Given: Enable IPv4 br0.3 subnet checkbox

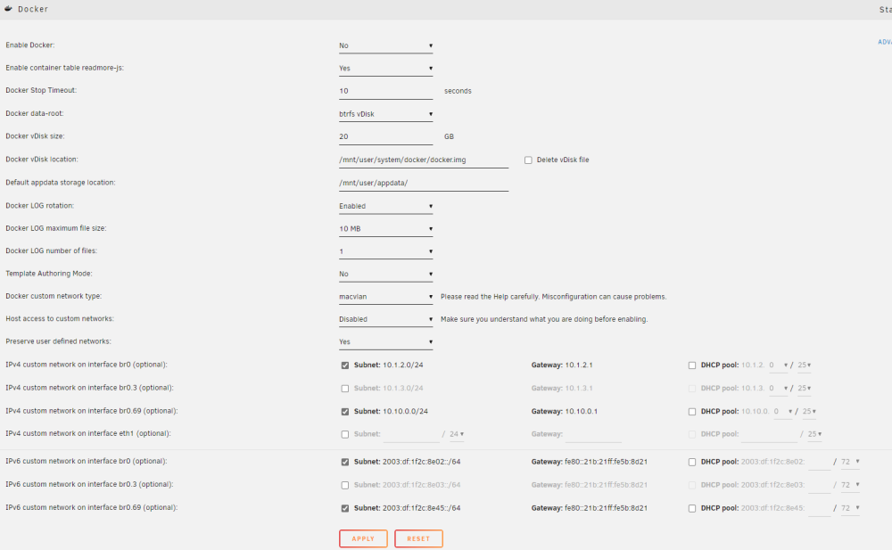Looking at the screenshot, I should point(344,389).
